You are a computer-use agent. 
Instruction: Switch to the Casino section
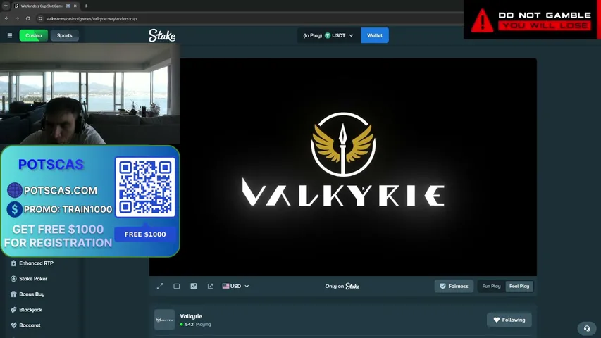coord(34,35)
